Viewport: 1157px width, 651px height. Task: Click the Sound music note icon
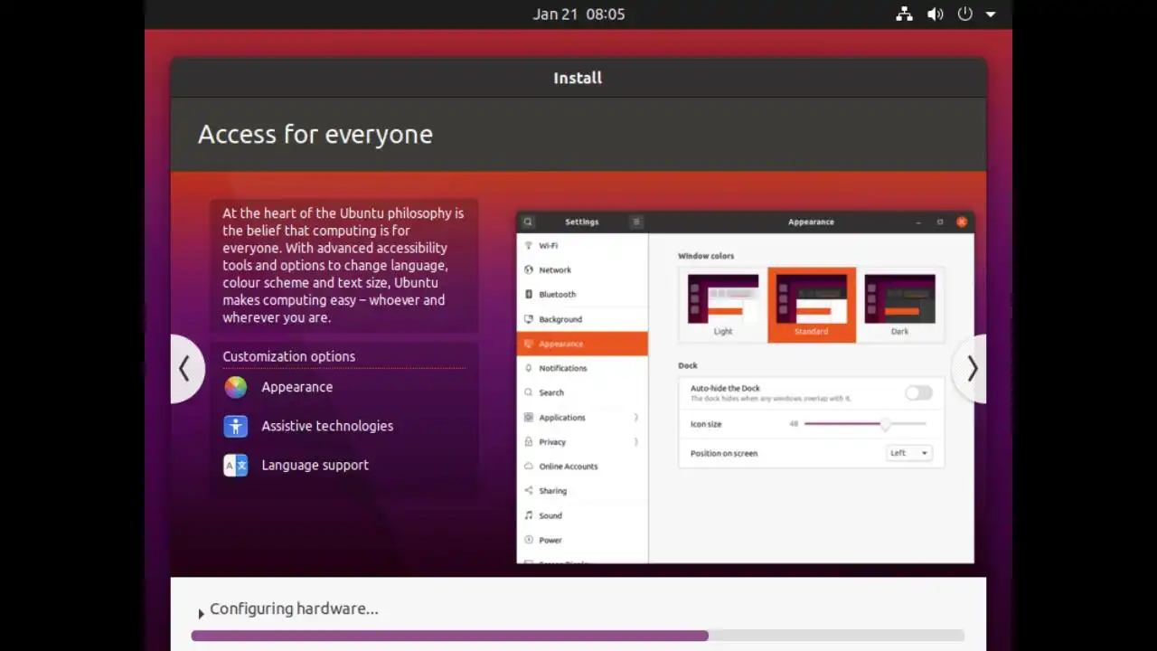point(529,515)
